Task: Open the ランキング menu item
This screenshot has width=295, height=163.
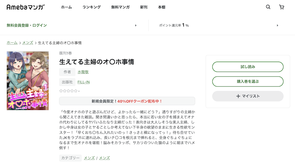Action: coord(92,7)
